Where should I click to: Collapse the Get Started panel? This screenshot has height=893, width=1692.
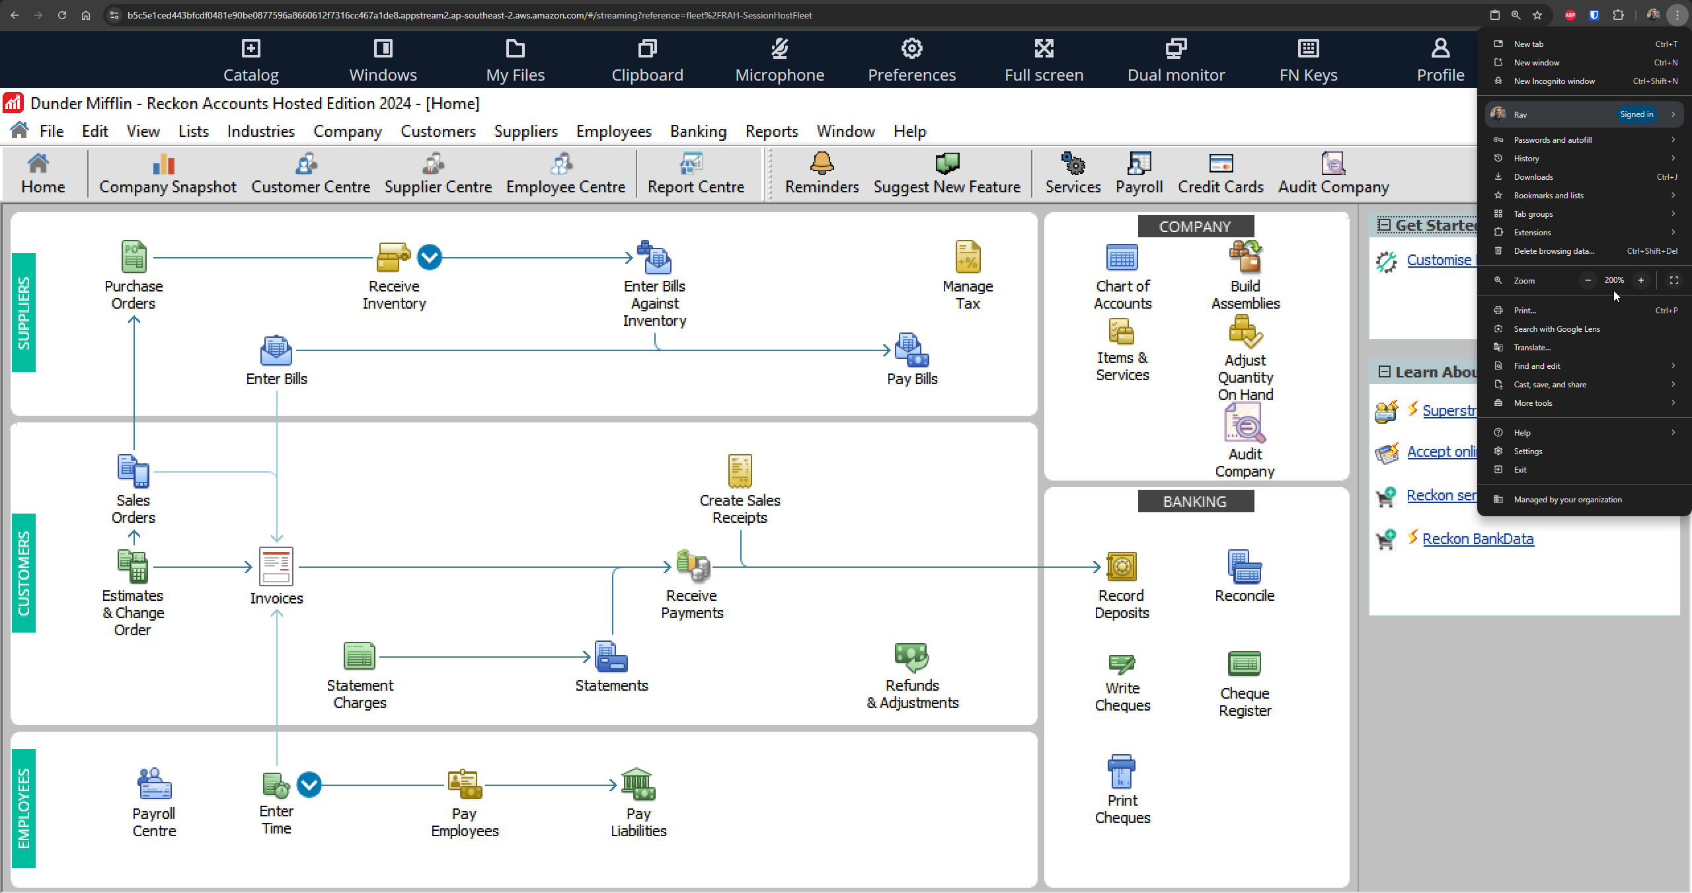[x=1384, y=225]
